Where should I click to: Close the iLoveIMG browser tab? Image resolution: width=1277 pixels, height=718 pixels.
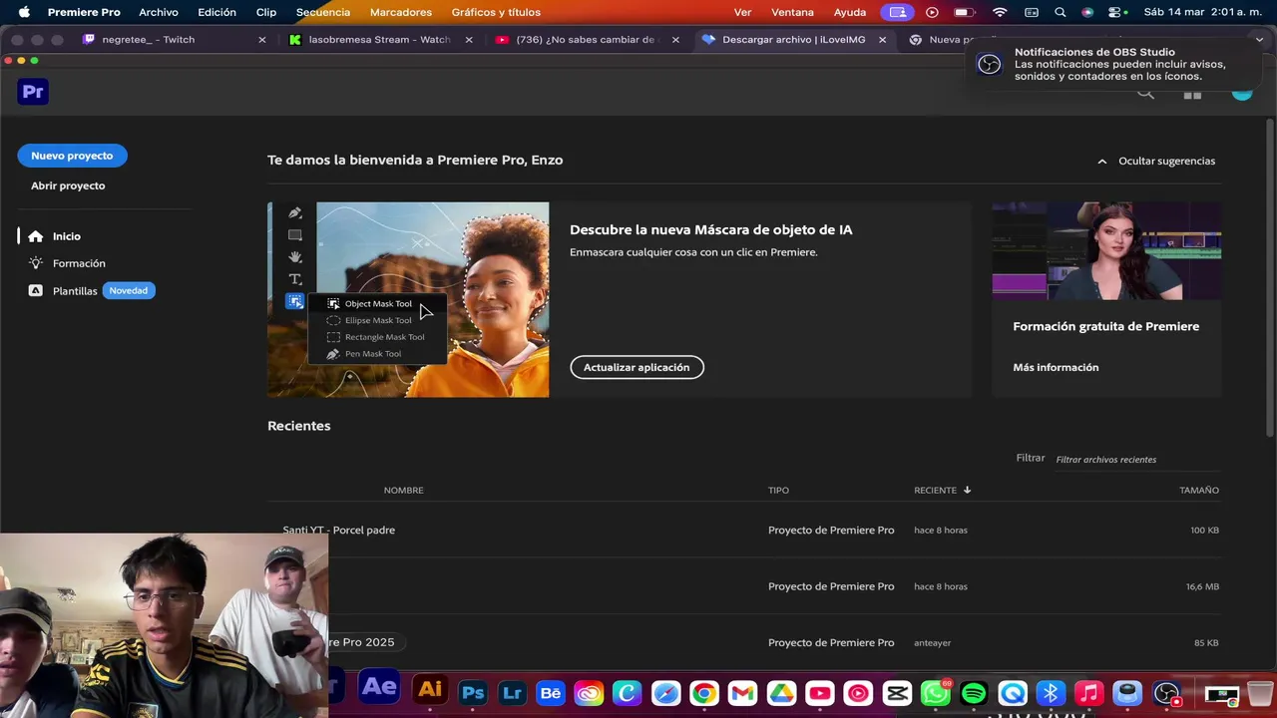(882, 40)
